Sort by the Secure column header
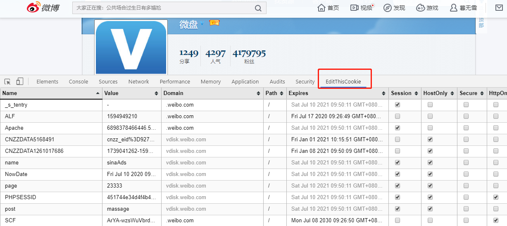 point(471,93)
